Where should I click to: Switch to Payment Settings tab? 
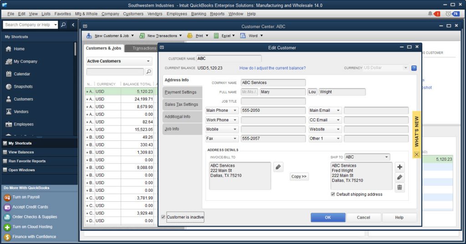click(x=182, y=92)
